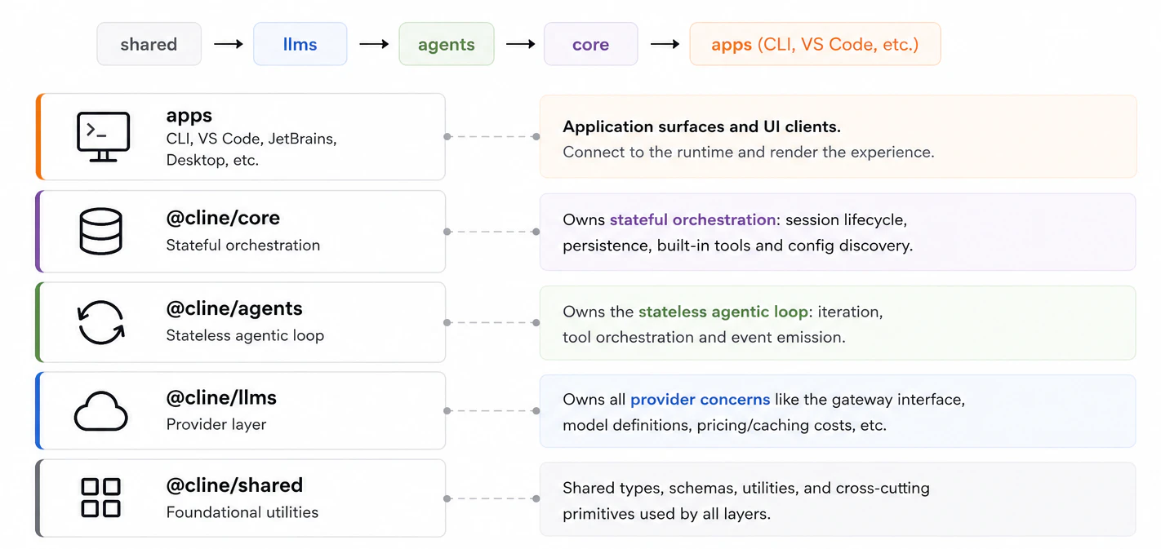Click the blue 'provider concerns' highlighted phrase
This screenshot has height=549, width=1161.
pyautogui.click(x=700, y=400)
